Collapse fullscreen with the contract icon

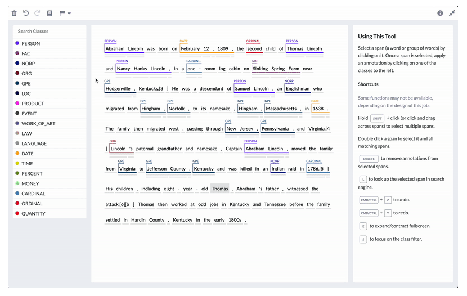point(452,13)
